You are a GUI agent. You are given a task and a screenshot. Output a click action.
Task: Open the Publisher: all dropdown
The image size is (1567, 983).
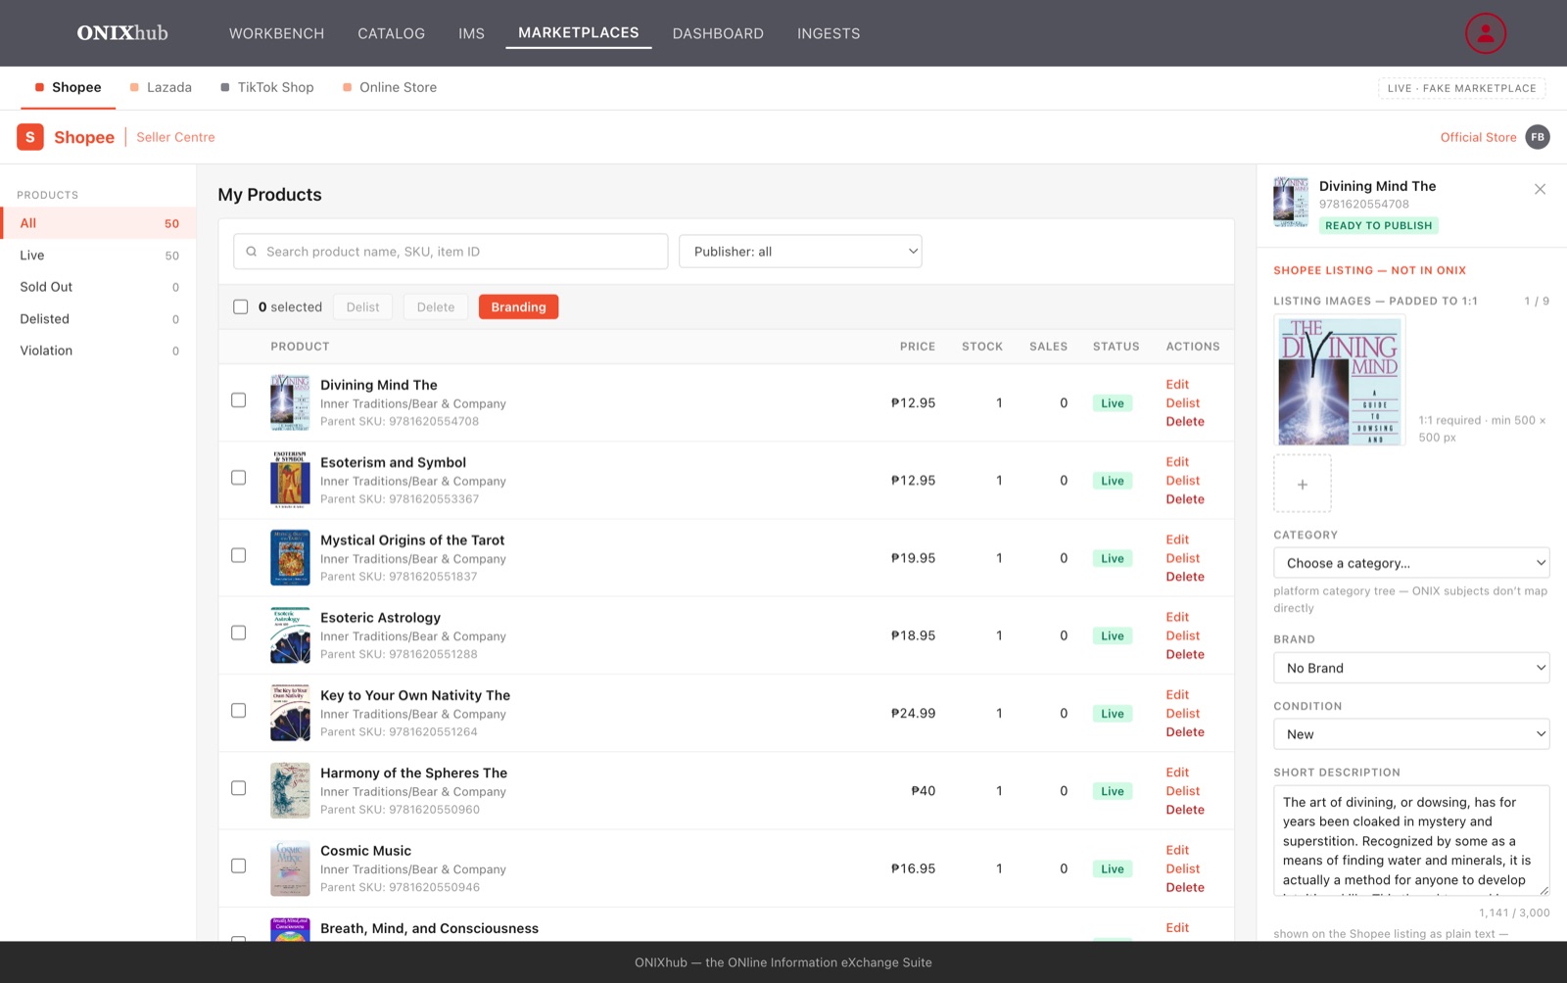(800, 252)
